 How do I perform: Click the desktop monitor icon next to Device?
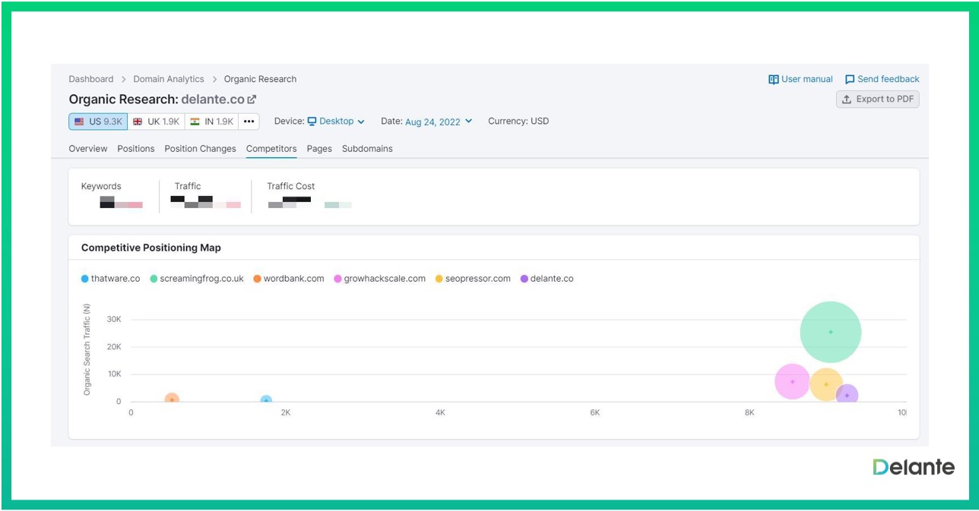tap(312, 121)
